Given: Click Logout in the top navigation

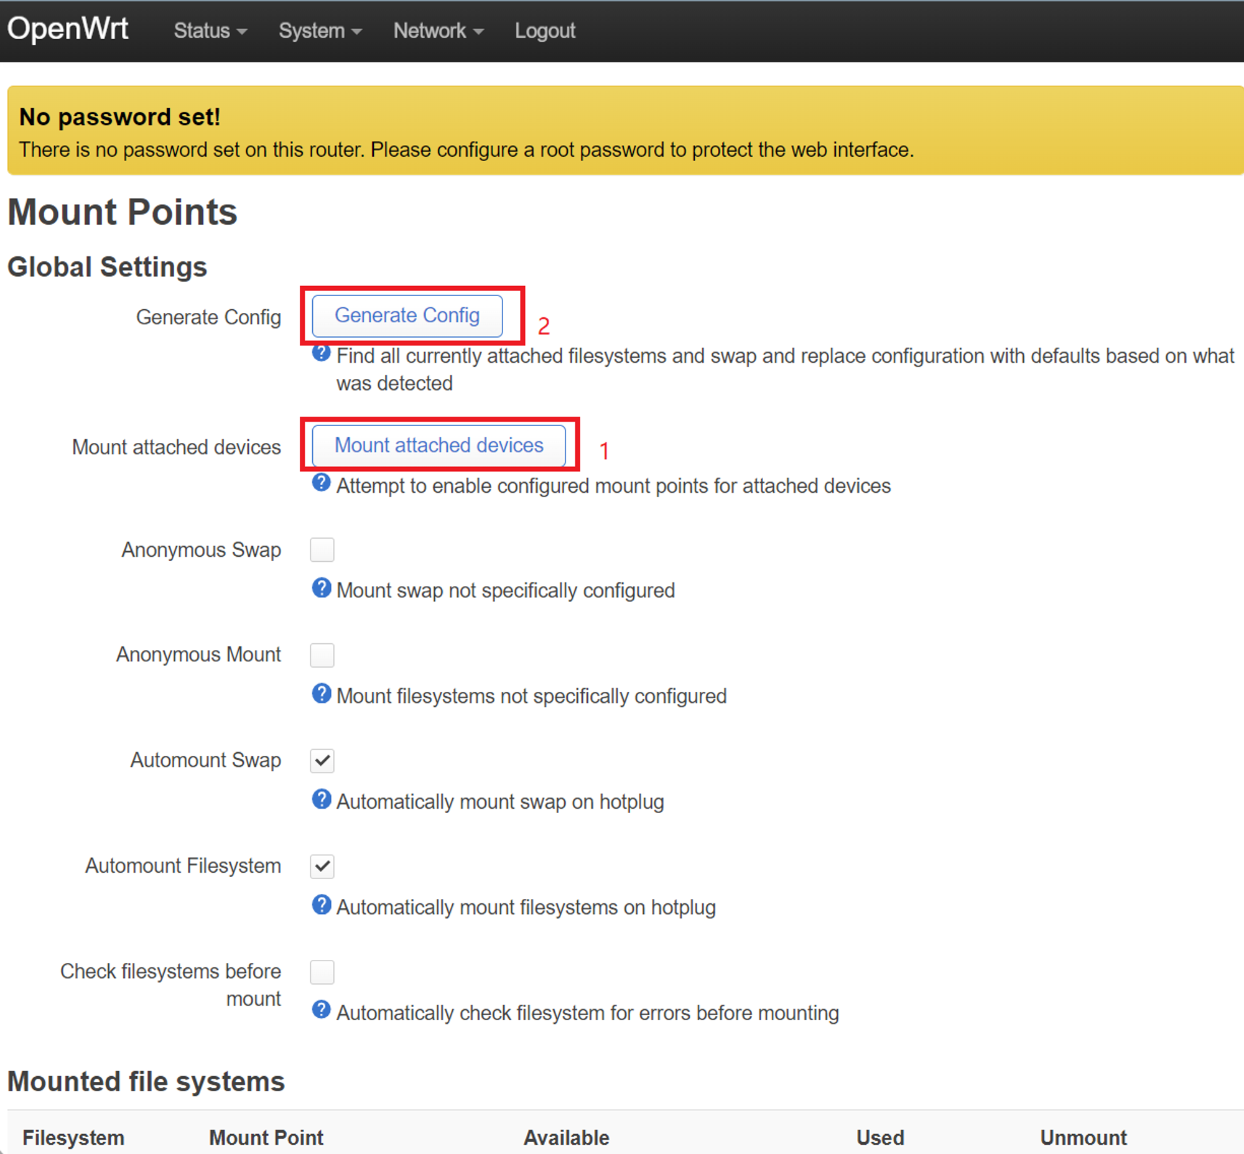Looking at the screenshot, I should click(545, 30).
